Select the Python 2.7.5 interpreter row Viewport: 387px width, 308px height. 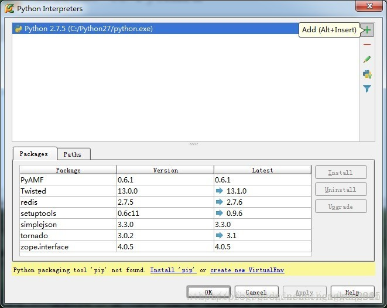pyautogui.click(x=186, y=29)
